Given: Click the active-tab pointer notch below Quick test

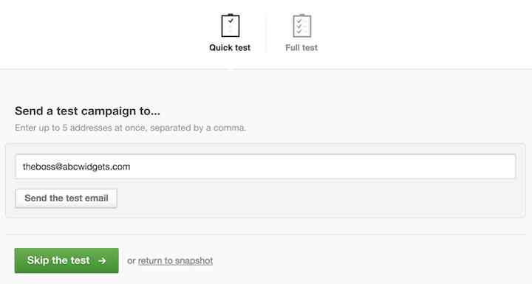Looking at the screenshot, I should [x=231, y=69].
